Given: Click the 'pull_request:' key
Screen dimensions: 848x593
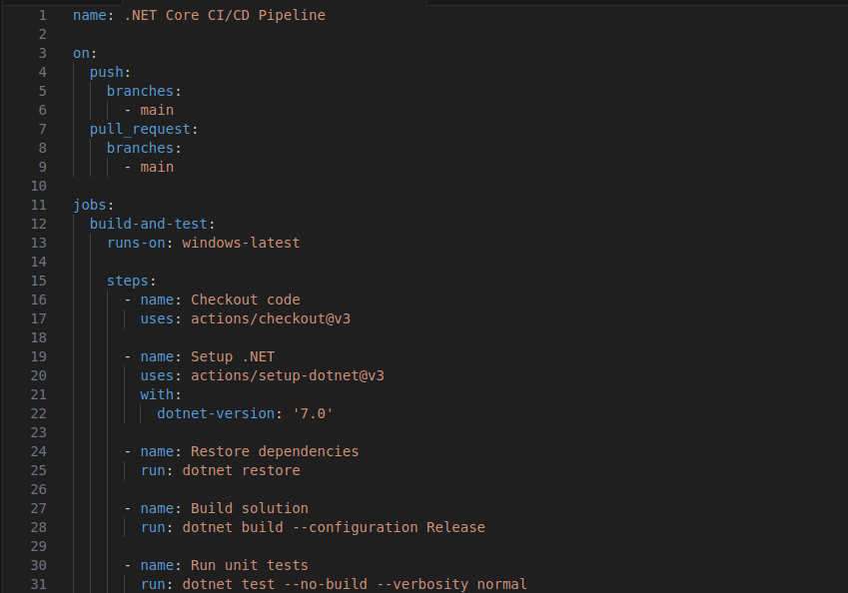Looking at the screenshot, I should (x=144, y=129).
